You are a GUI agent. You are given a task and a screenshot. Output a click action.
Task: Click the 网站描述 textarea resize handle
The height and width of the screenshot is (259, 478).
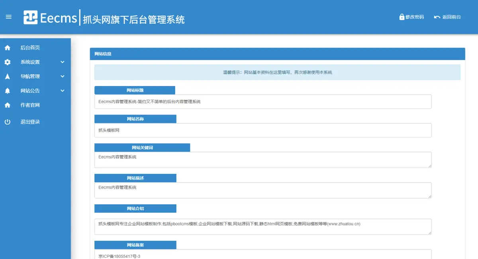click(x=429, y=196)
